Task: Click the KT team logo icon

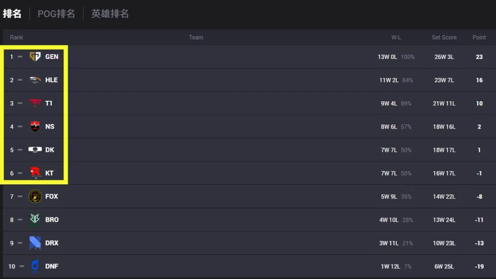Action: (35, 173)
